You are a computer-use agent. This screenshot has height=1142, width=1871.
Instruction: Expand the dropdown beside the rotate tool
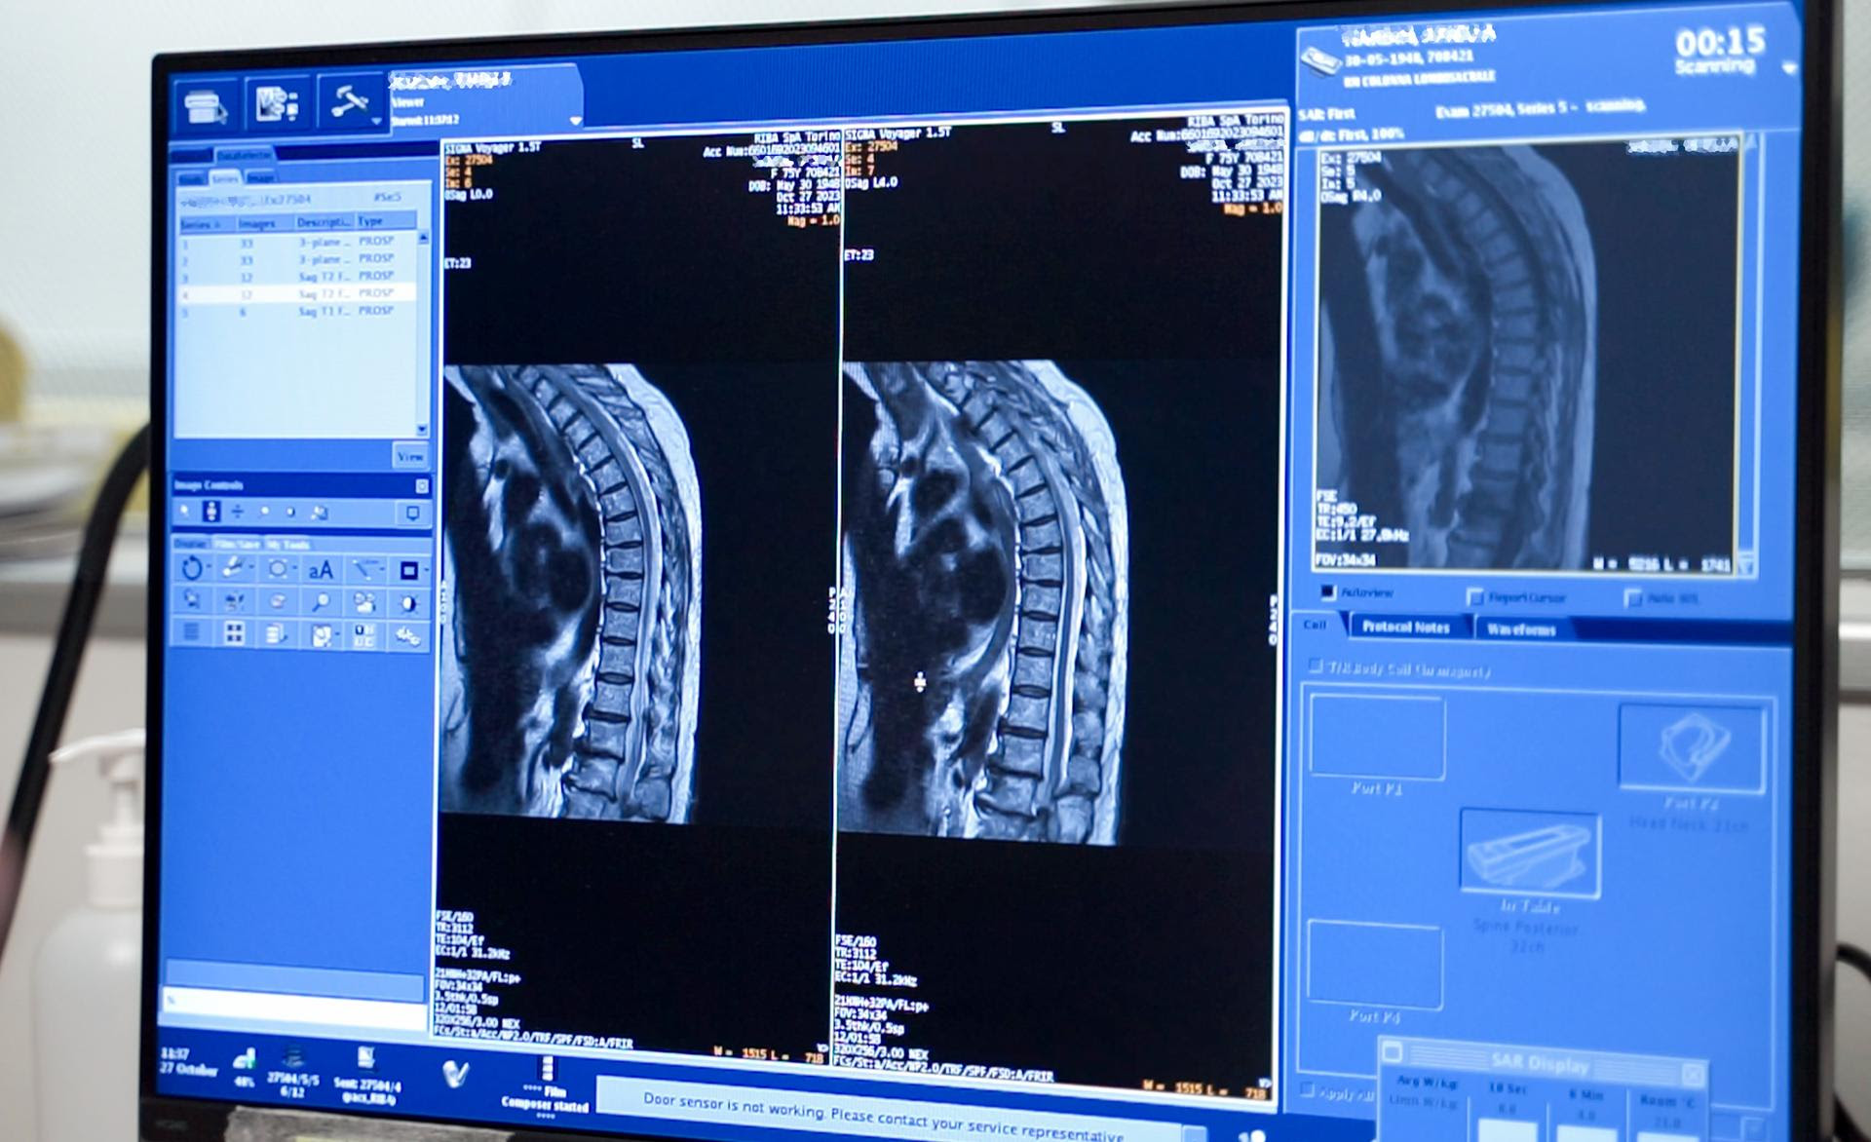tap(210, 567)
